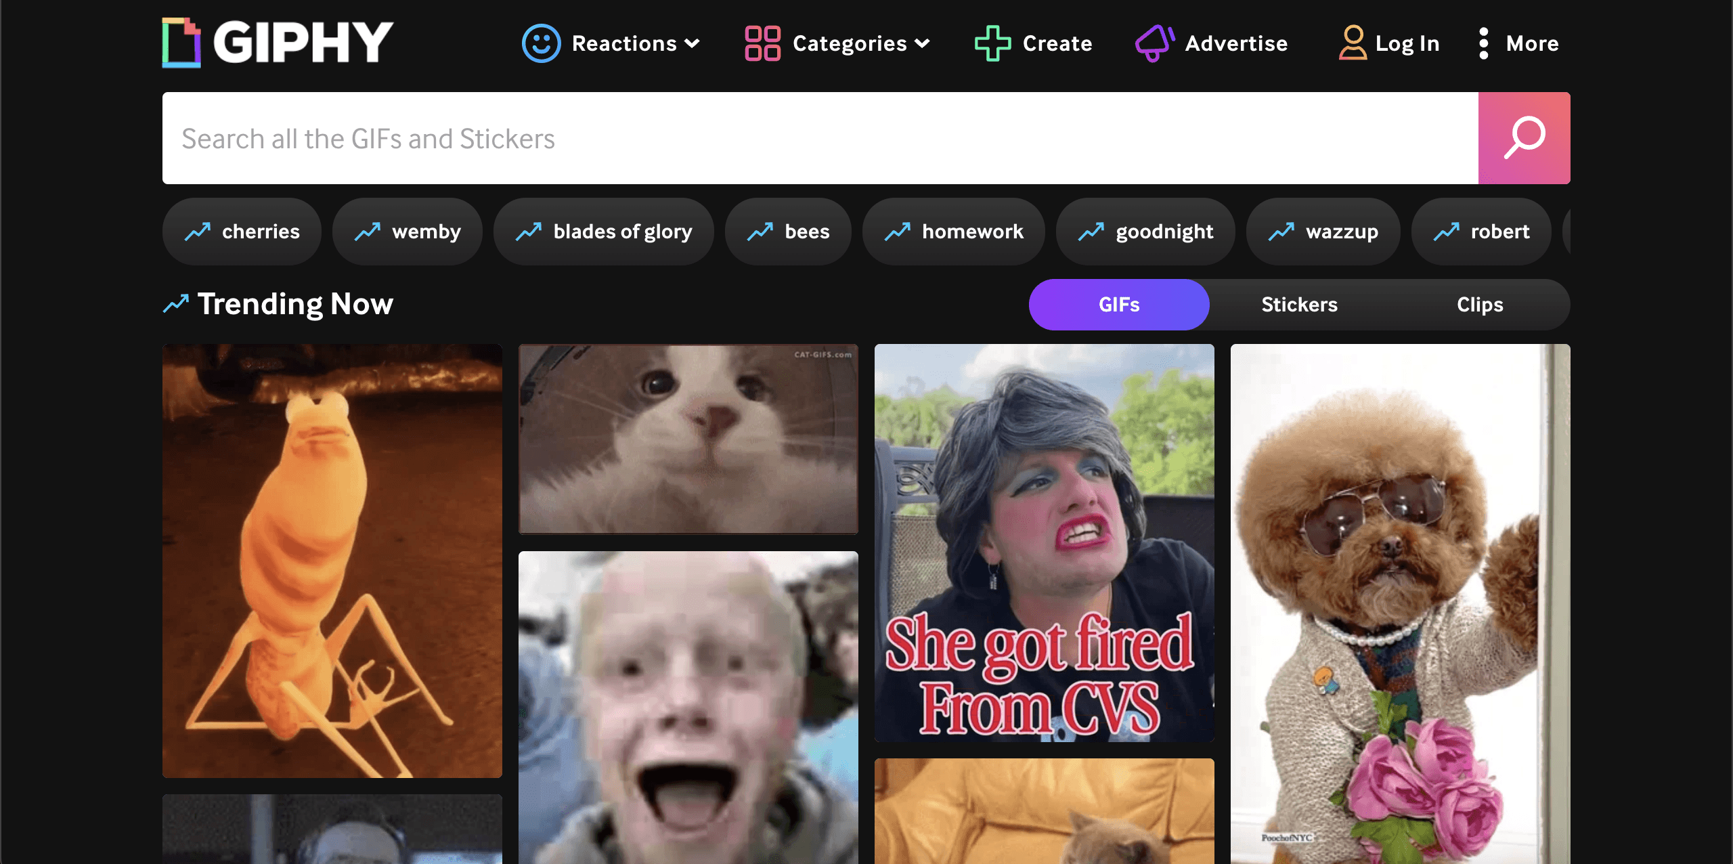Select the GIFs toggle
Viewport: 1733px width, 864px height.
coord(1119,305)
